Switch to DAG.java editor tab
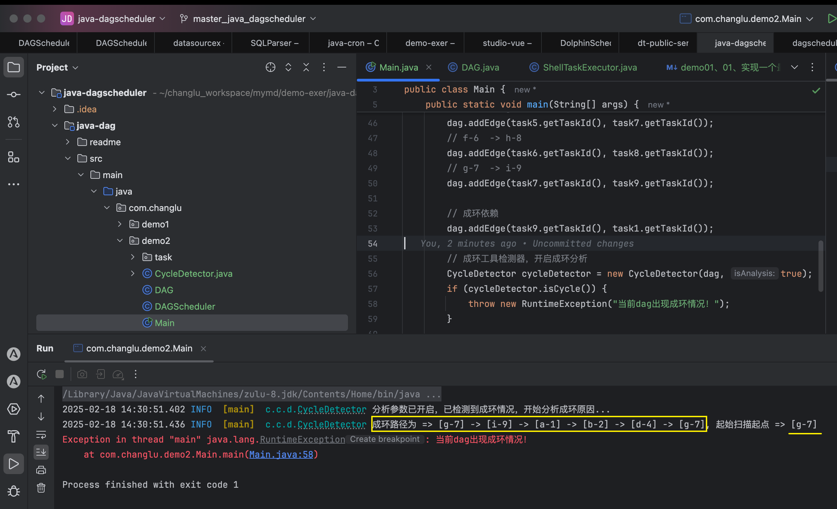 (474, 67)
